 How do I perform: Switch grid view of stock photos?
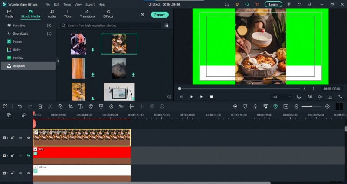click(x=167, y=26)
